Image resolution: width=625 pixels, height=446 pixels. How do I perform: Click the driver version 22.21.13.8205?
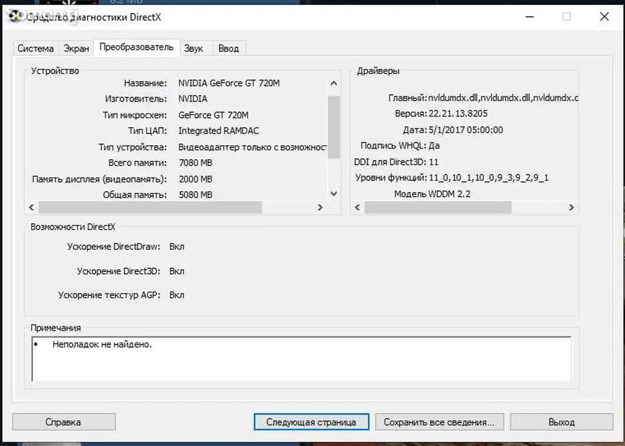(x=458, y=114)
